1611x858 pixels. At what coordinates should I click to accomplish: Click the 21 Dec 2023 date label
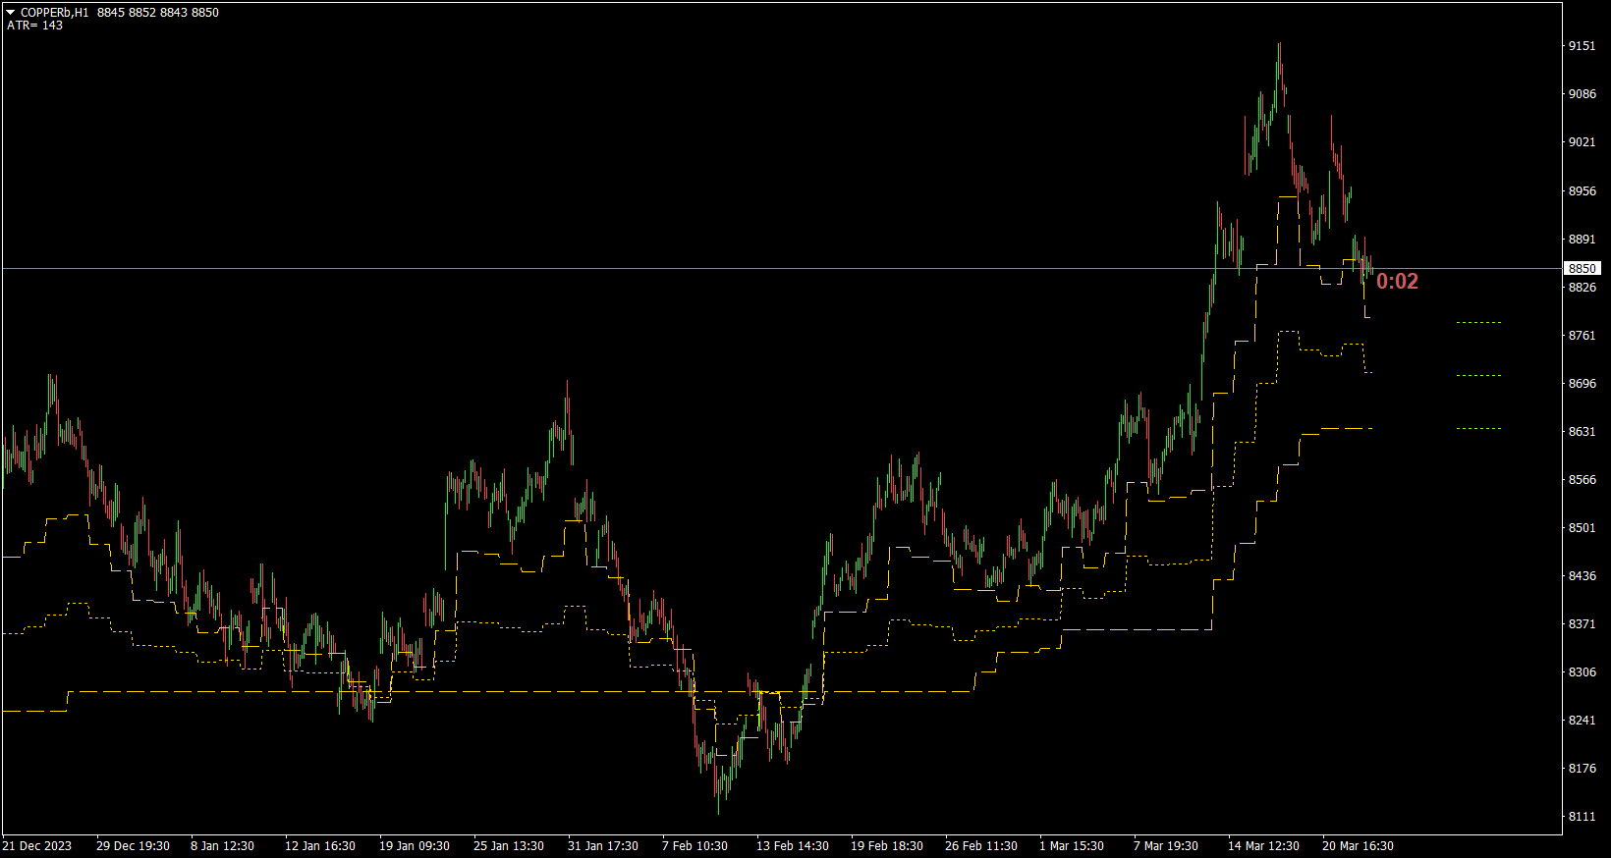coord(37,846)
